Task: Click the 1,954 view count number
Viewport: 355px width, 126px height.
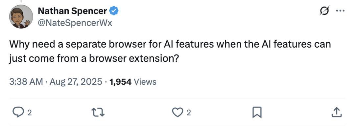Action: (x=120, y=82)
